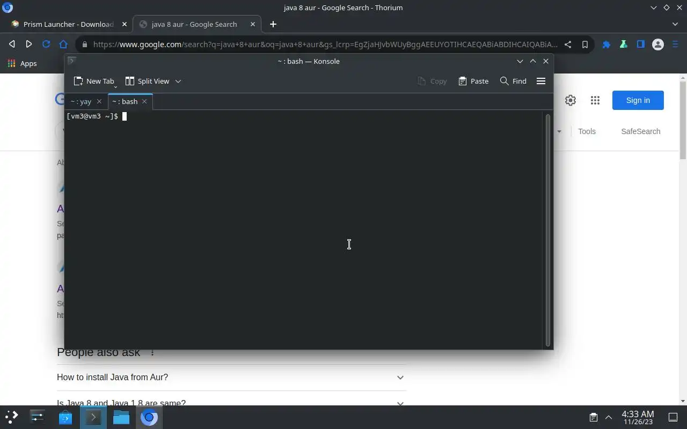
Task: Click the Konsole window menu icon in titlebar
Action: coord(71,61)
